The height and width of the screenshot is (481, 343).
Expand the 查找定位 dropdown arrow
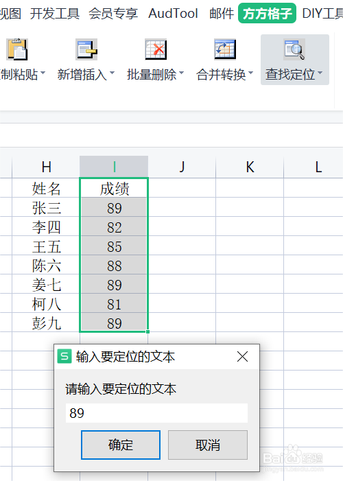(x=320, y=73)
